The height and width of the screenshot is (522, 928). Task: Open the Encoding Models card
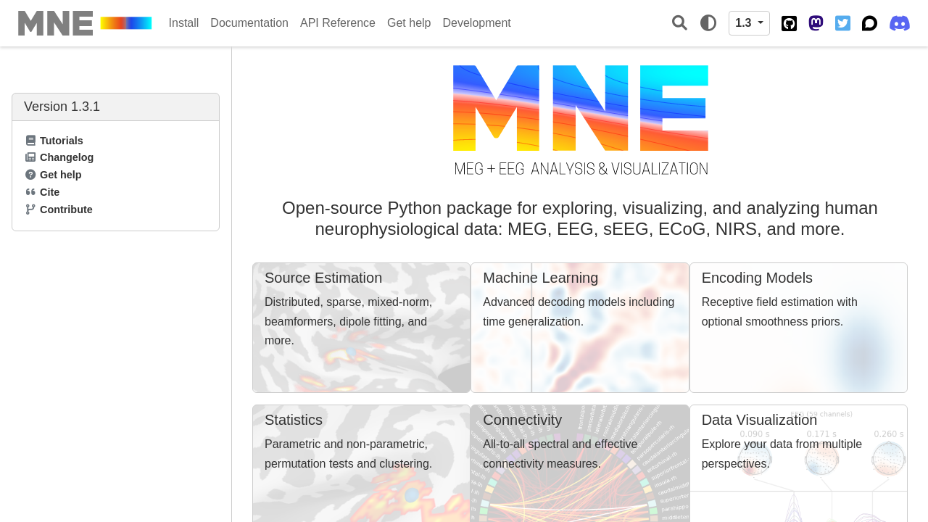[x=798, y=328]
